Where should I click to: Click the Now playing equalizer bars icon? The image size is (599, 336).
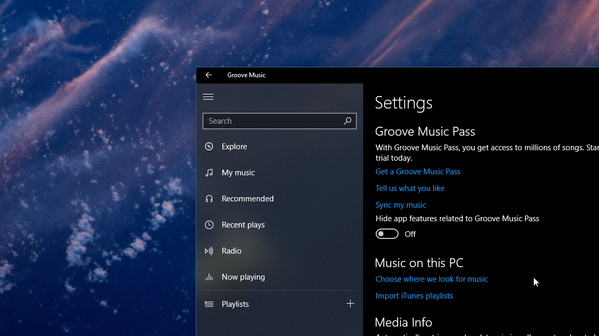(x=209, y=277)
